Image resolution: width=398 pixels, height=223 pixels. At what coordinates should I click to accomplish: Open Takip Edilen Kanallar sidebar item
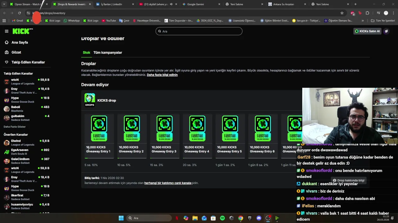(x=28, y=62)
